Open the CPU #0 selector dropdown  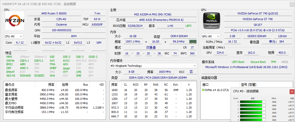click(x=13, y=36)
